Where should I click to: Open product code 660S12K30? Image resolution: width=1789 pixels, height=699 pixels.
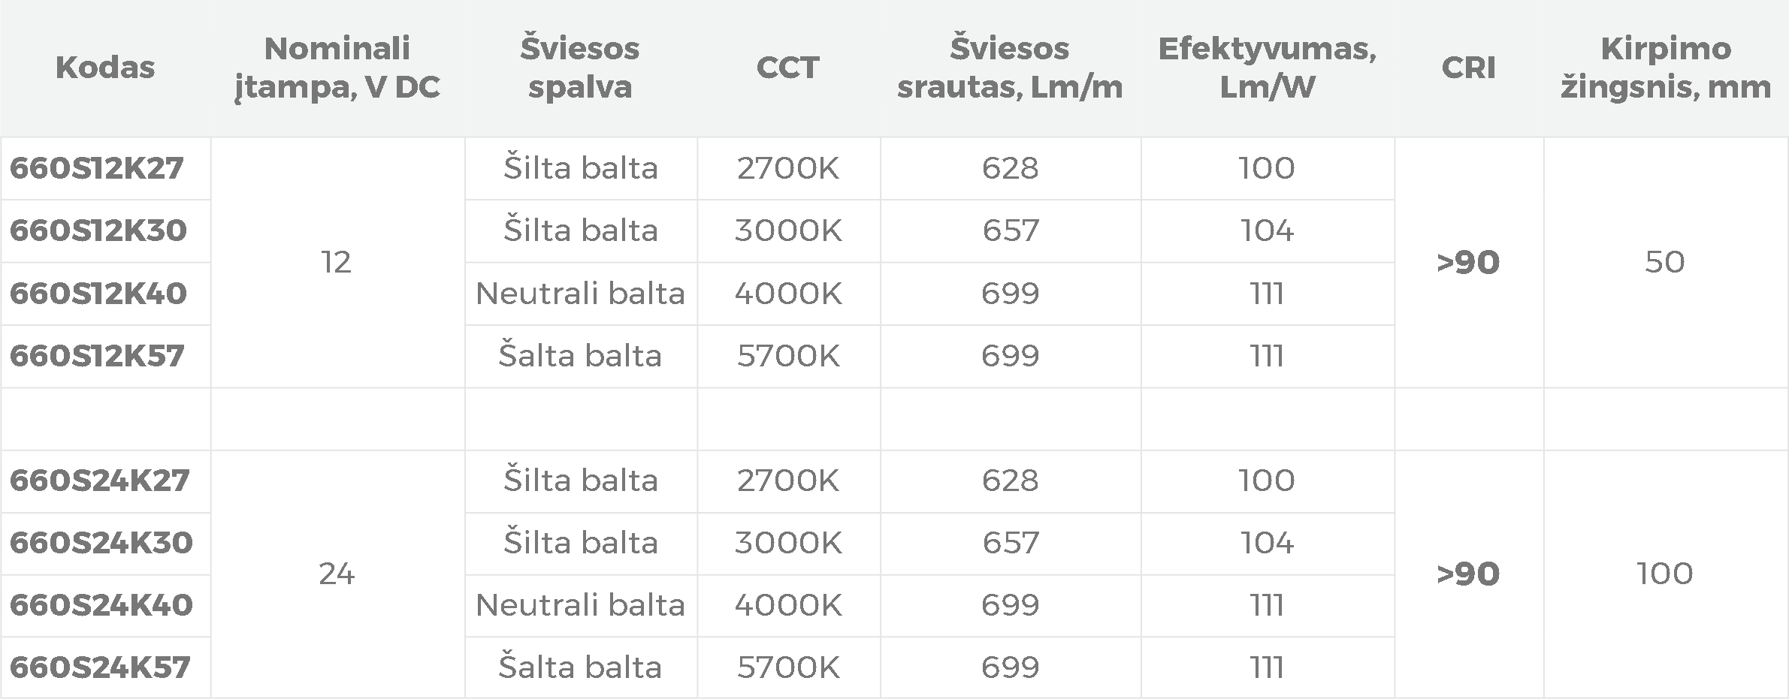click(98, 230)
